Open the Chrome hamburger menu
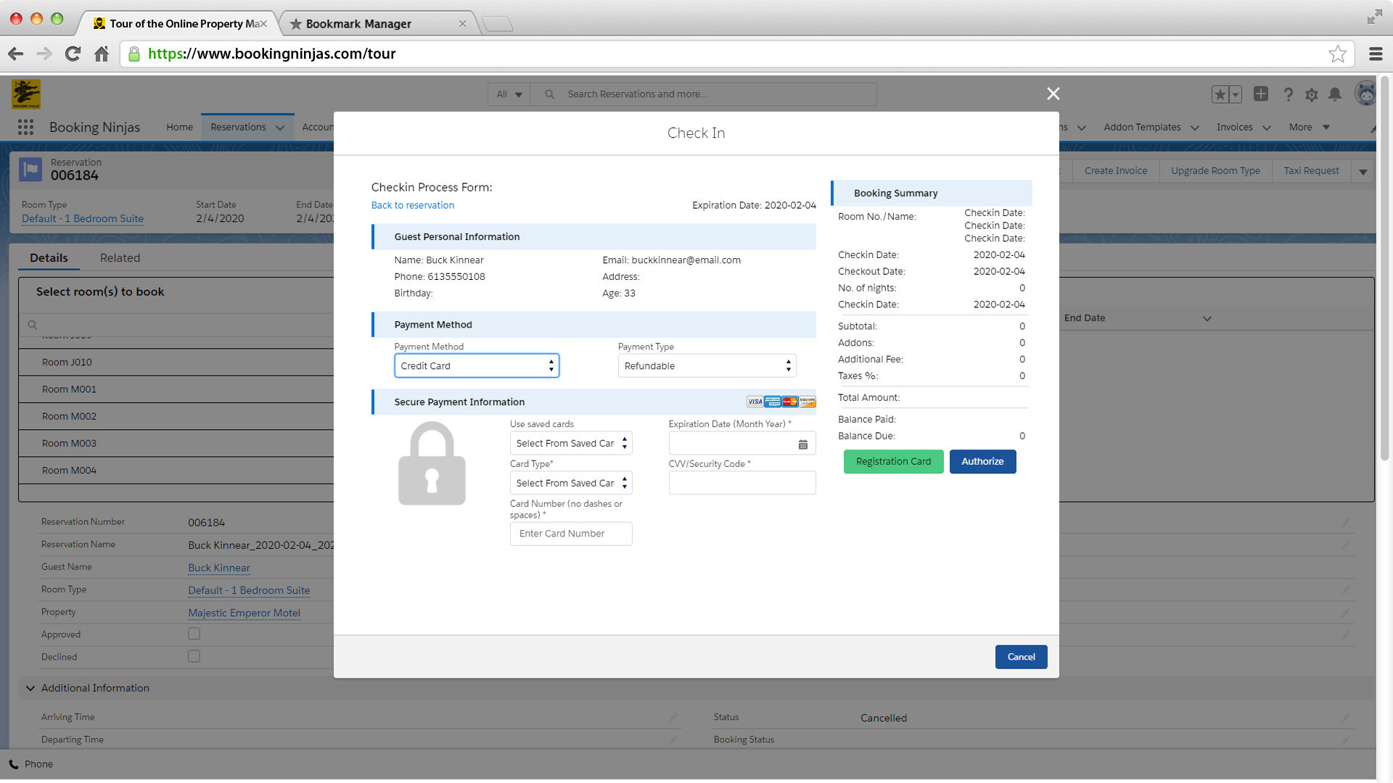Image resolution: width=1393 pixels, height=783 pixels. click(x=1376, y=54)
